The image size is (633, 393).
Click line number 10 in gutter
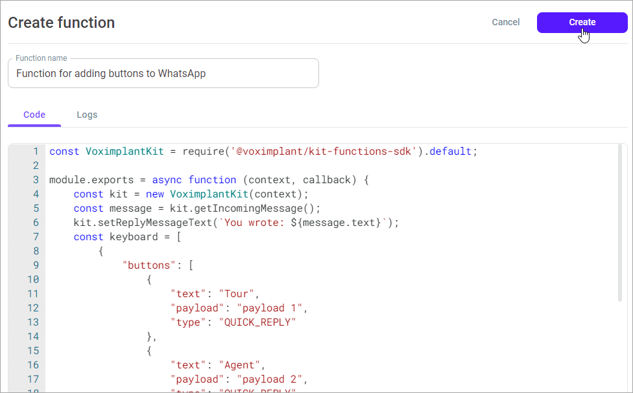point(33,280)
